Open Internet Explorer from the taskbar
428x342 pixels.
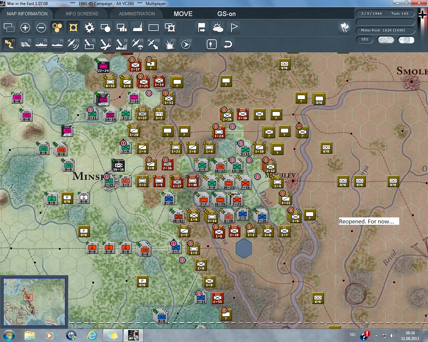(92, 335)
